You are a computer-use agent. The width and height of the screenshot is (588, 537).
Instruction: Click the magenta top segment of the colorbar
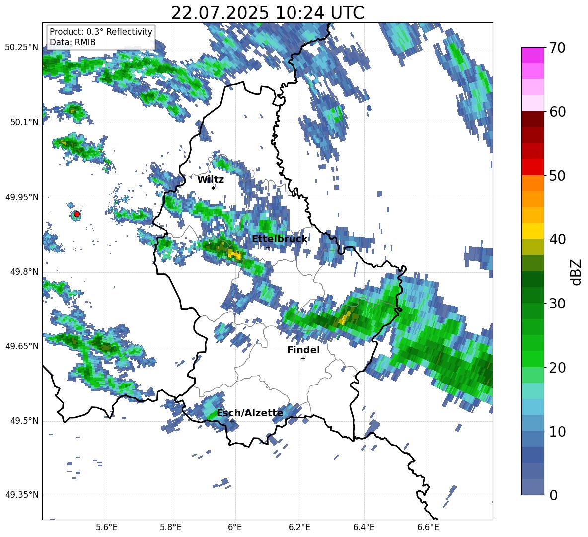532,55
